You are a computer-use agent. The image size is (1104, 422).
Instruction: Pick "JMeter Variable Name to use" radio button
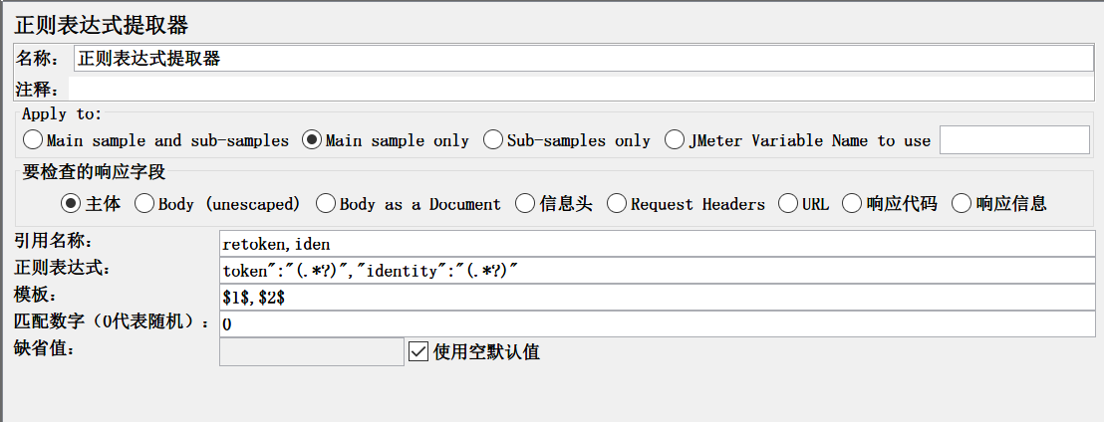(675, 140)
